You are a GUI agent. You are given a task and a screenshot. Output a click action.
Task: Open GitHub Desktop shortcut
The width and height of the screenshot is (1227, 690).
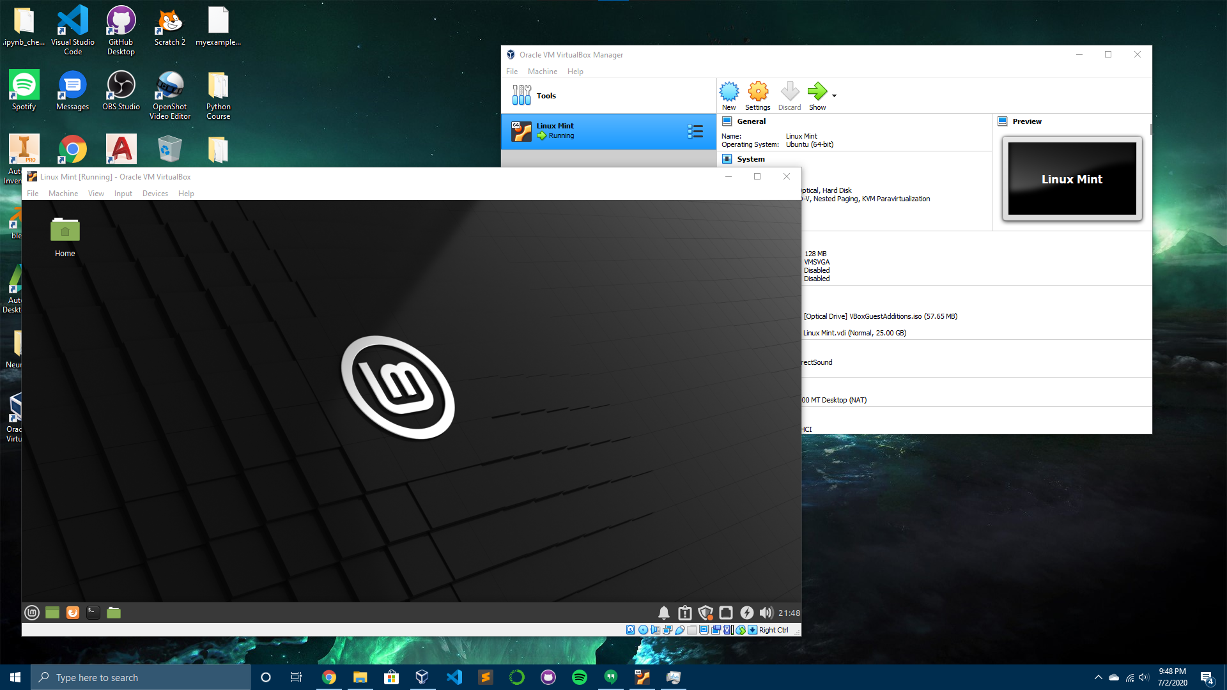(121, 30)
